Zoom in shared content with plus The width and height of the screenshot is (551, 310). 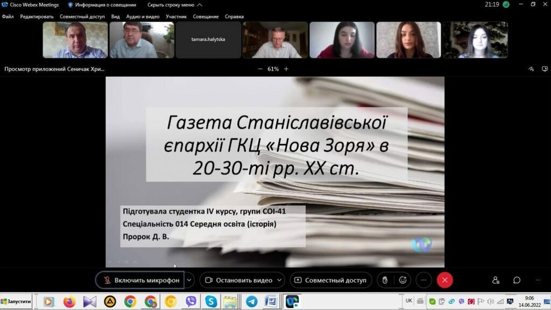pyautogui.click(x=286, y=69)
